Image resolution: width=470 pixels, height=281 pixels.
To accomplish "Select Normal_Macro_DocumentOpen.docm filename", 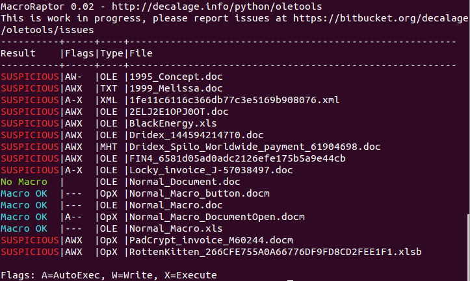I will point(216,217).
